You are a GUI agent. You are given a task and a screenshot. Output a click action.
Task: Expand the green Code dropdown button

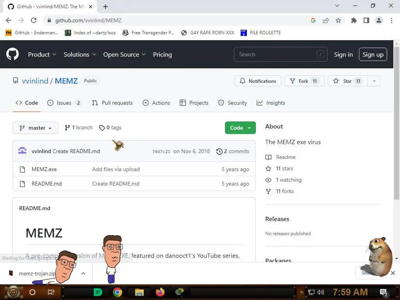[x=240, y=128]
